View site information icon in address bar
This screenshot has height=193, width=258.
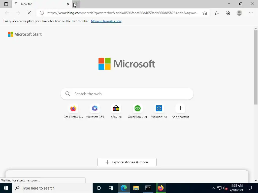click(42, 13)
